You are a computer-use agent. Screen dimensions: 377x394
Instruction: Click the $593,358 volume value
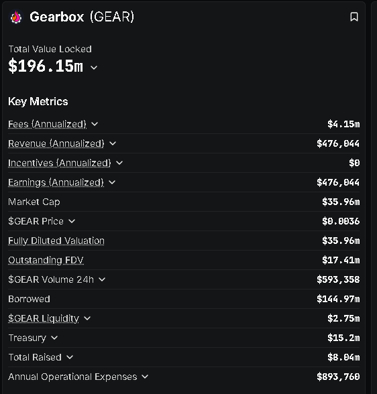[x=338, y=279]
